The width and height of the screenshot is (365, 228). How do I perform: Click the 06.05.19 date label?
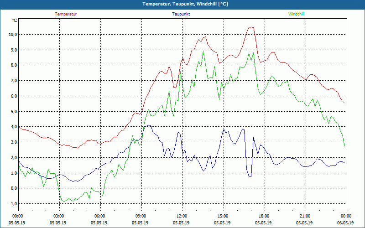pyautogui.click(x=345, y=223)
